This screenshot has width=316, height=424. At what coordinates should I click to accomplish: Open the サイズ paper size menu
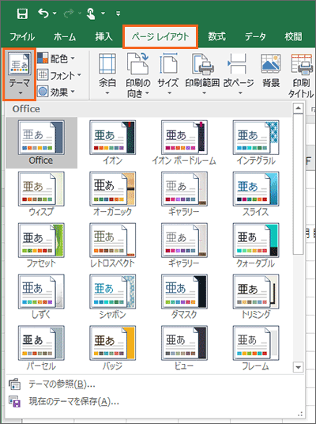coord(168,74)
